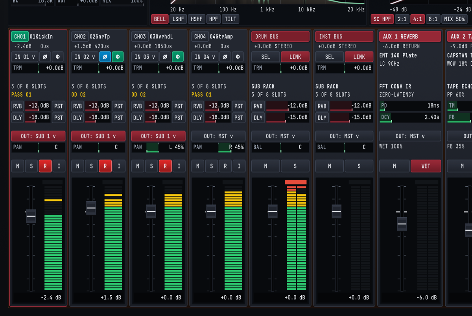Screen dimensions: 472x316
Task: Click the CH02 RVB -12.0dB send level
Action: point(98,106)
